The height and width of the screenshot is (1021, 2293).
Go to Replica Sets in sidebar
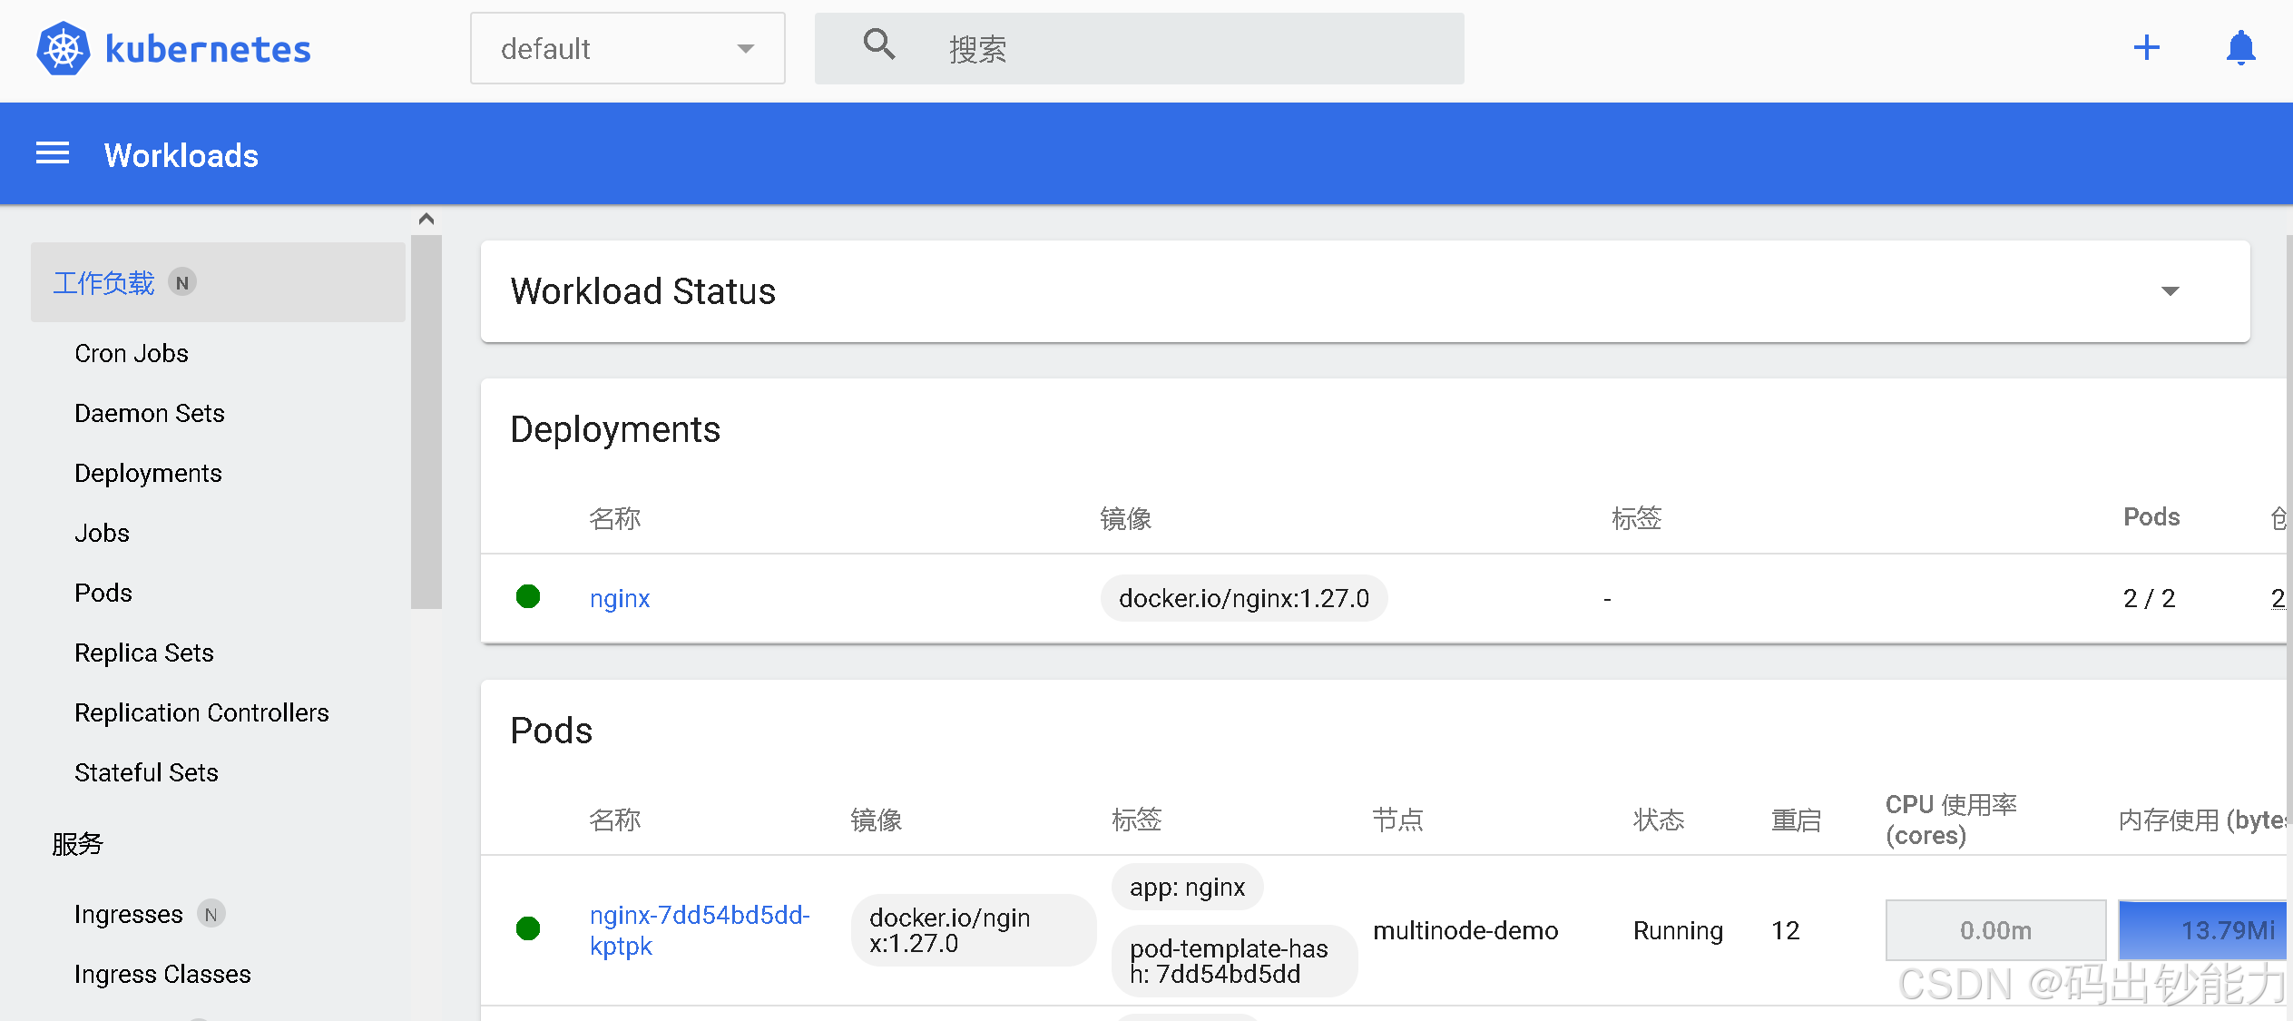(144, 653)
